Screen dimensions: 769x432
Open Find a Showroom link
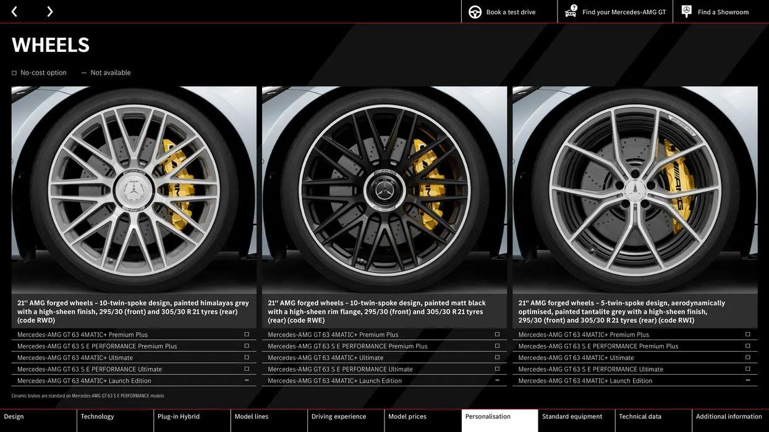coord(723,12)
